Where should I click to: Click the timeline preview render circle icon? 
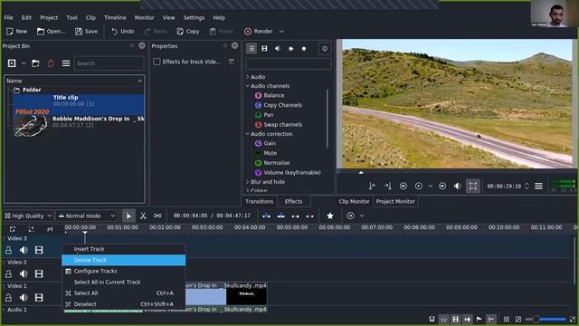click(x=350, y=216)
